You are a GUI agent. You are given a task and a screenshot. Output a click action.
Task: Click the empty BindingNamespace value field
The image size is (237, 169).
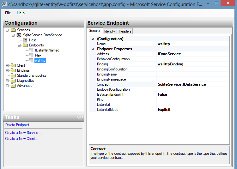point(193,79)
